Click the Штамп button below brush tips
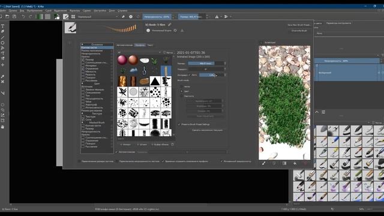This screenshot has width=384, height=216. pyautogui.click(x=142, y=145)
